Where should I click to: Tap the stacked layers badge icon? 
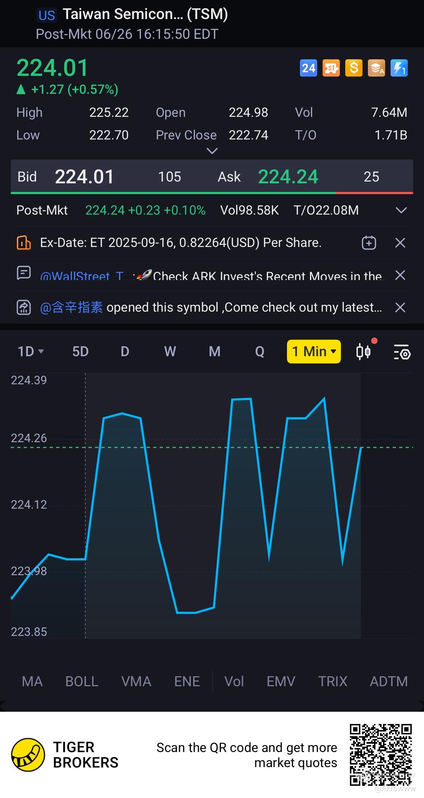(x=376, y=68)
